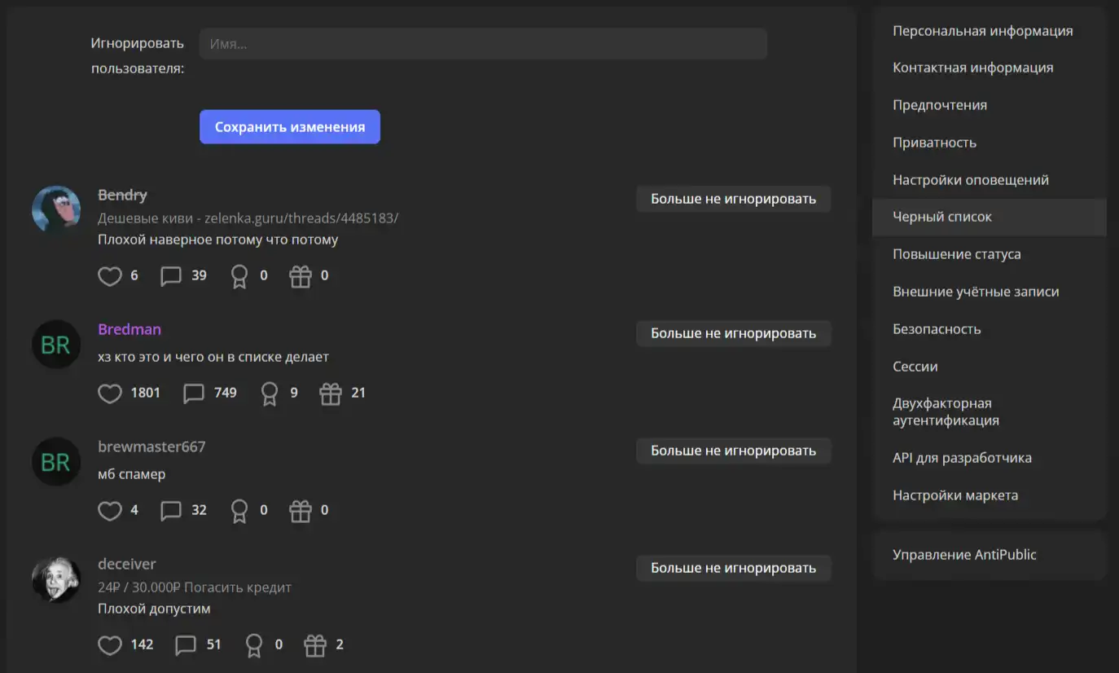The height and width of the screenshot is (673, 1119).
Task: Click the heart icon for brewmaster667
Action: click(x=110, y=511)
